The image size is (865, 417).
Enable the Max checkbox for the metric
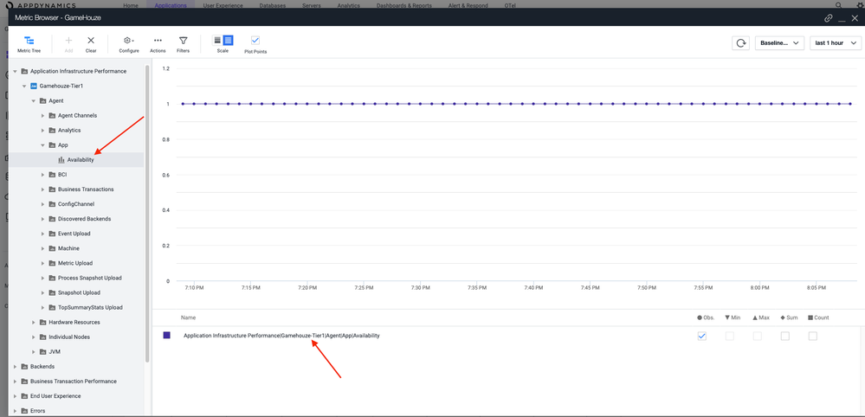point(757,336)
